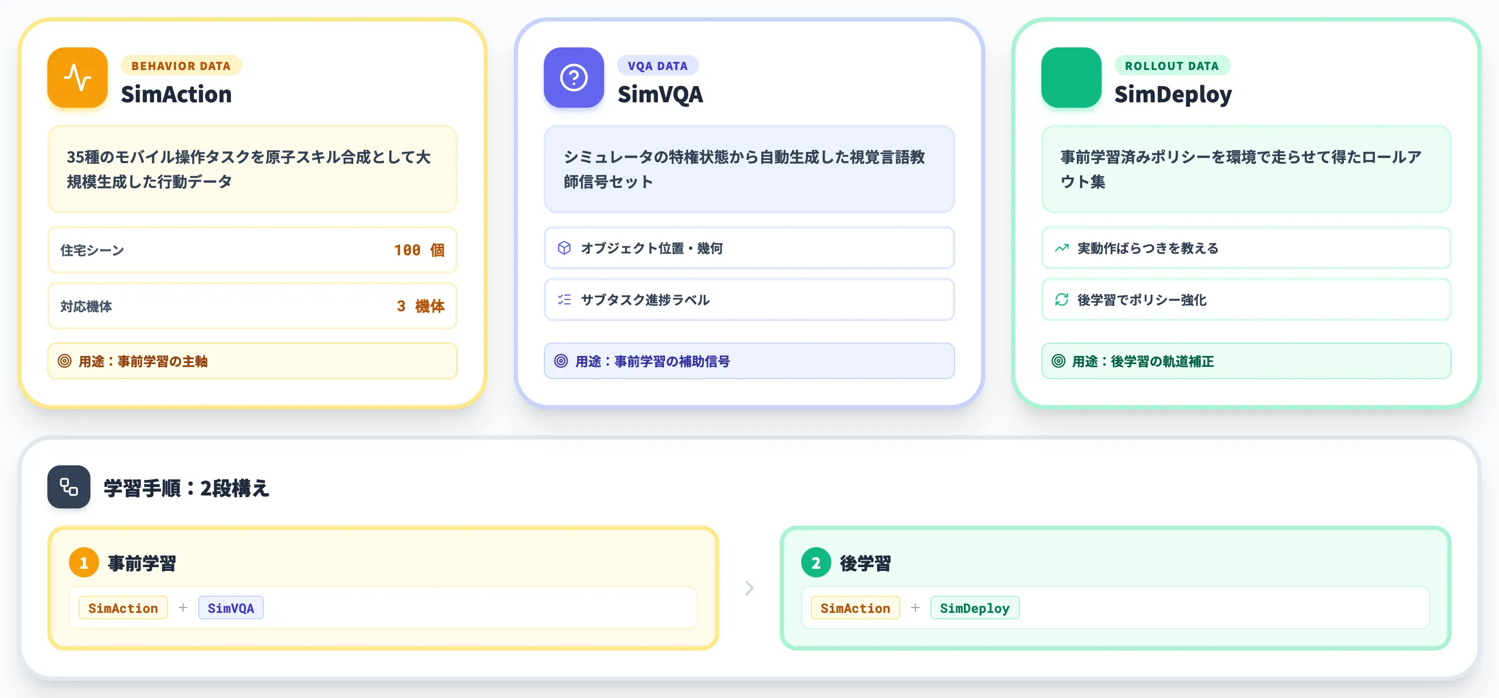Click the plus sign between SimAction and SimDeploy

[915, 608]
